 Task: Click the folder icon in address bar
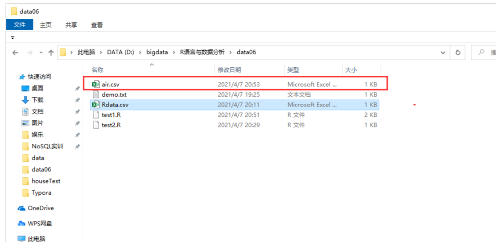click(x=63, y=52)
